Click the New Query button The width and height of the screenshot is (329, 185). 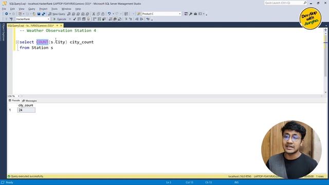(x=57, y=14)
